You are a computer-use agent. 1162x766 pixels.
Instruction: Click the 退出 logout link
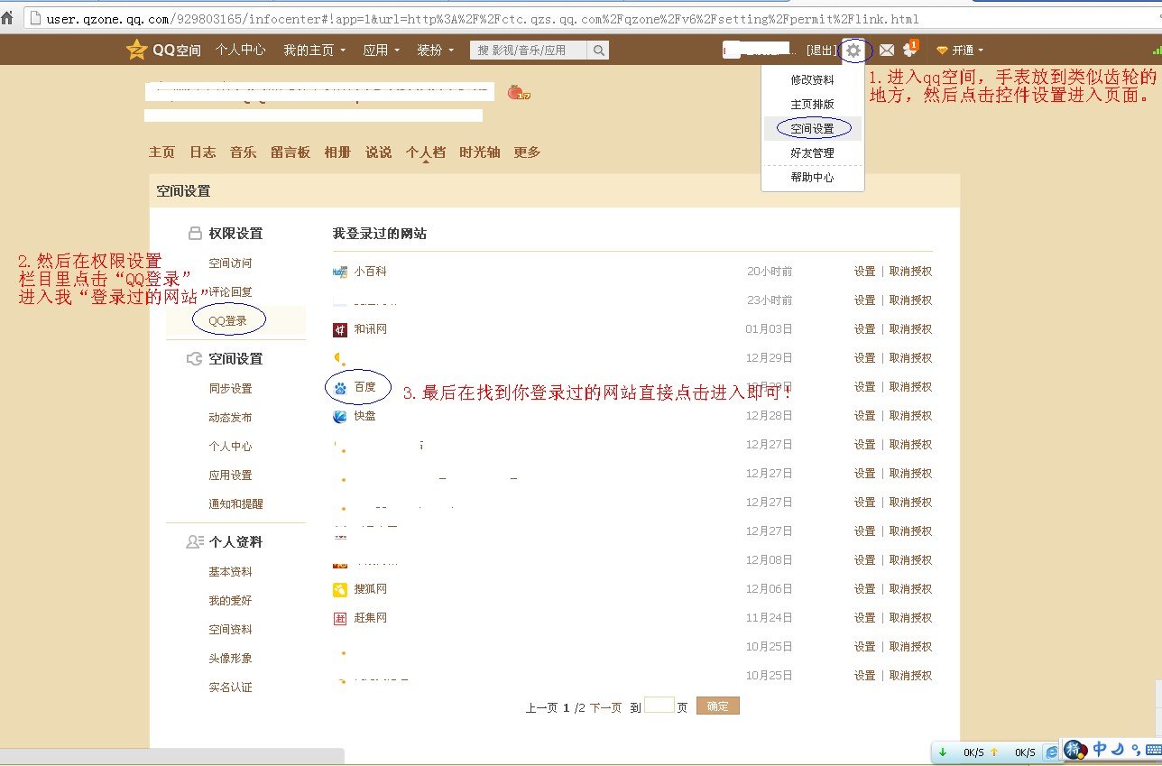coord(821,51)
